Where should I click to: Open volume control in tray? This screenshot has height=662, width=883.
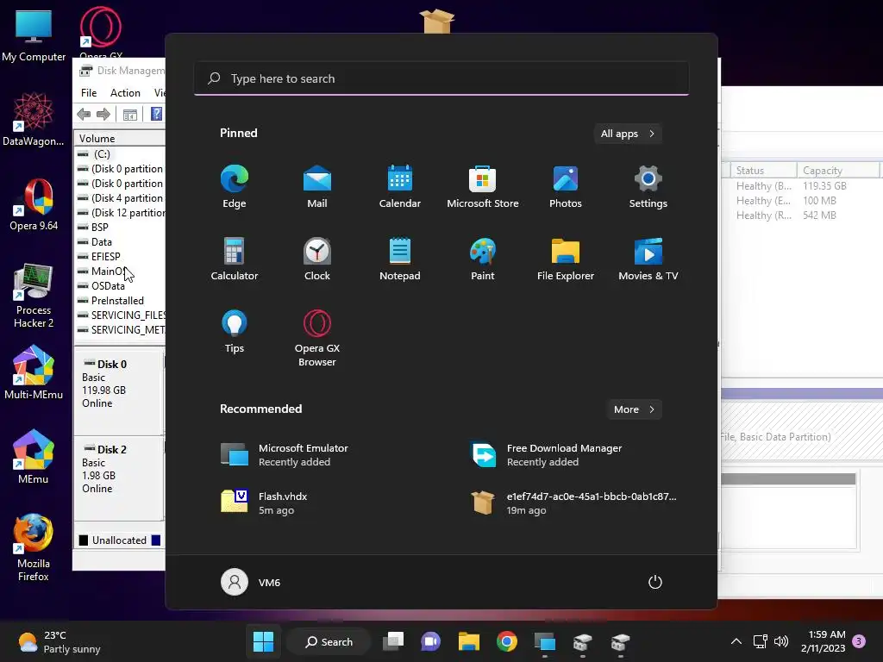click(781, 641)
